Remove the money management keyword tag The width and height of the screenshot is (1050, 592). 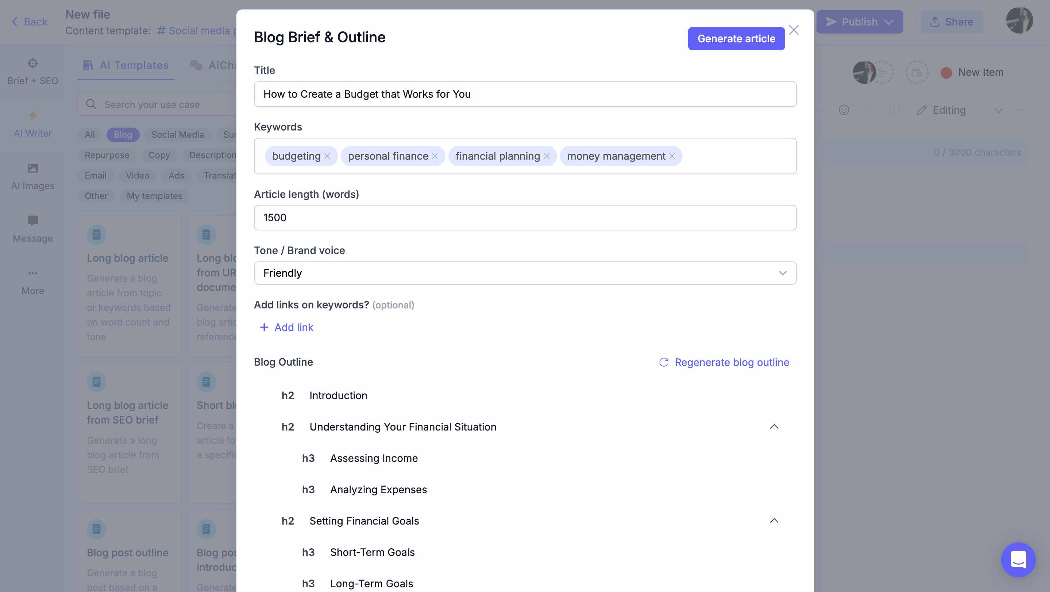point(672,156)
